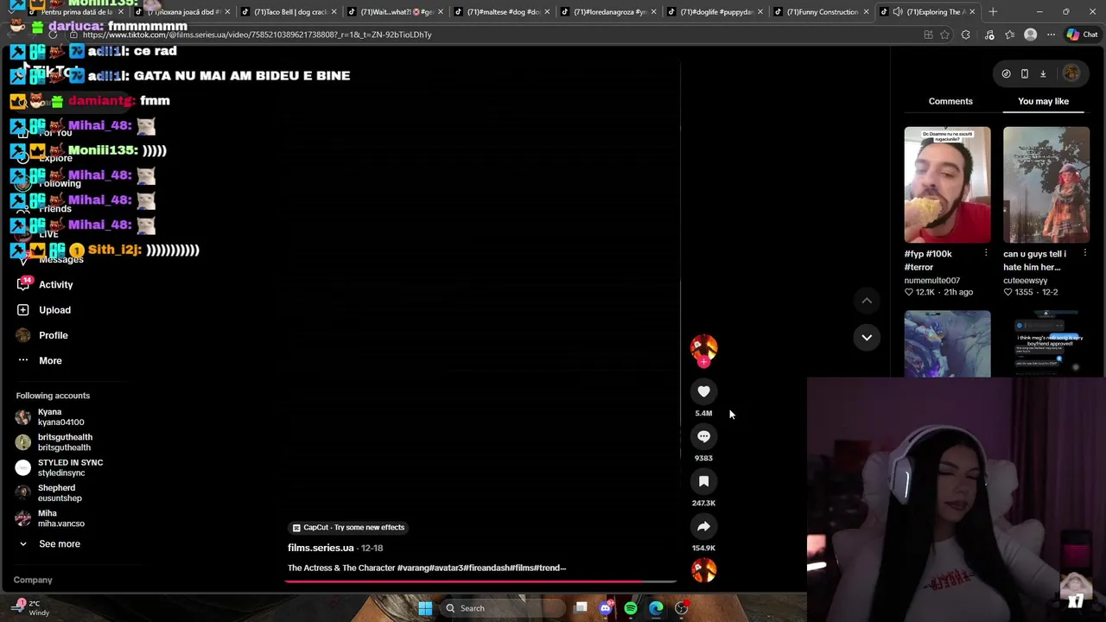Open Task View on the taskbar
Image resolution: width=1106 pixels, height=622 pixels.
582,608
